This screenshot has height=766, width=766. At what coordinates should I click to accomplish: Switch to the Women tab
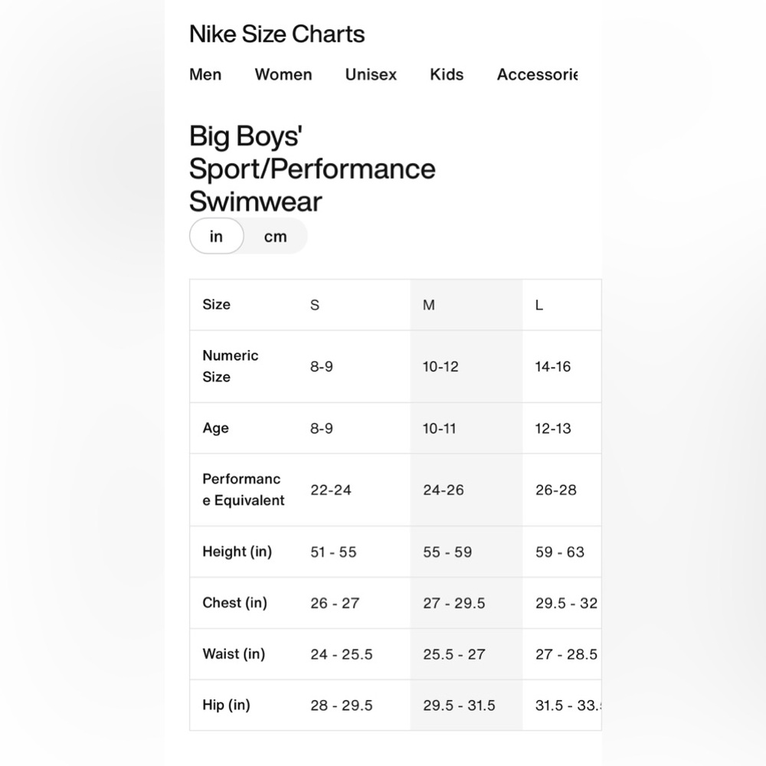click(x=283, y=74)
